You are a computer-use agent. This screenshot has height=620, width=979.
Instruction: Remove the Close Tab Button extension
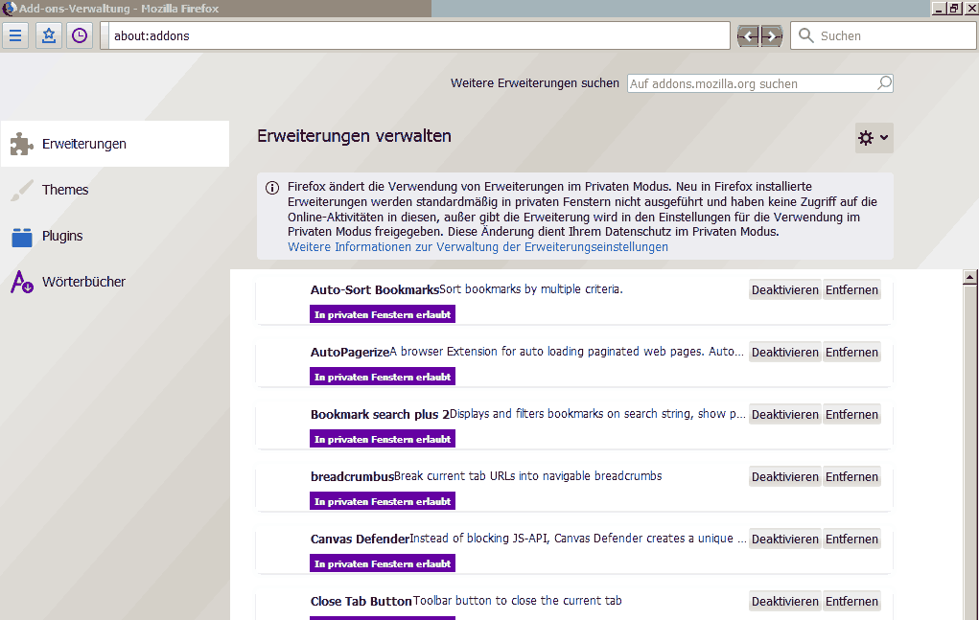pos(851,602)
